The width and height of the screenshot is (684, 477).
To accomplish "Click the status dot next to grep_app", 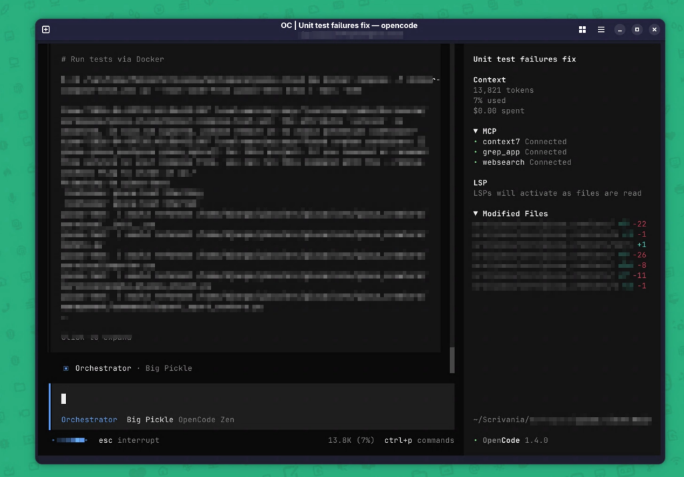I will tap(476, 152).
